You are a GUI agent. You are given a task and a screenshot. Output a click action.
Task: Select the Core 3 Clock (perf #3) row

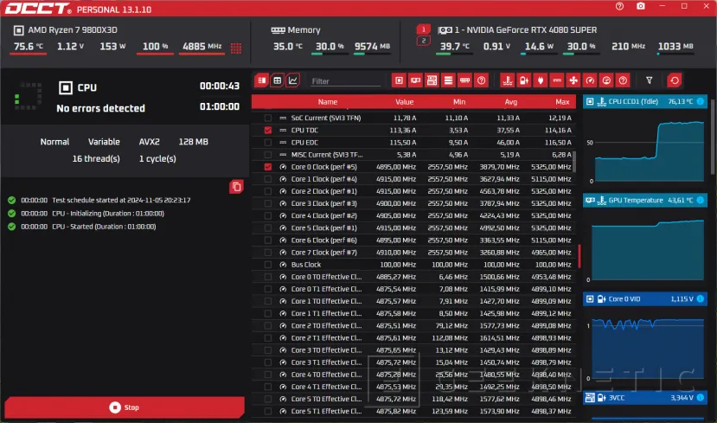pos(413,203)
